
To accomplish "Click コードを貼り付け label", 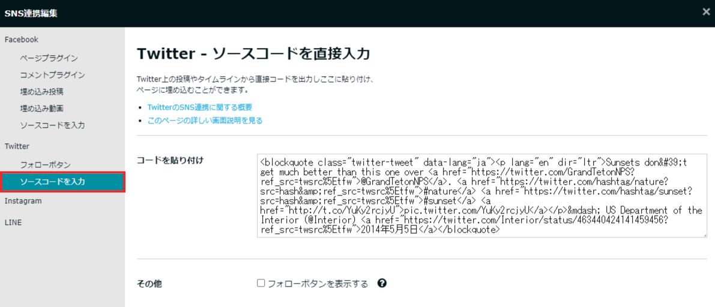I will [170, 160].
